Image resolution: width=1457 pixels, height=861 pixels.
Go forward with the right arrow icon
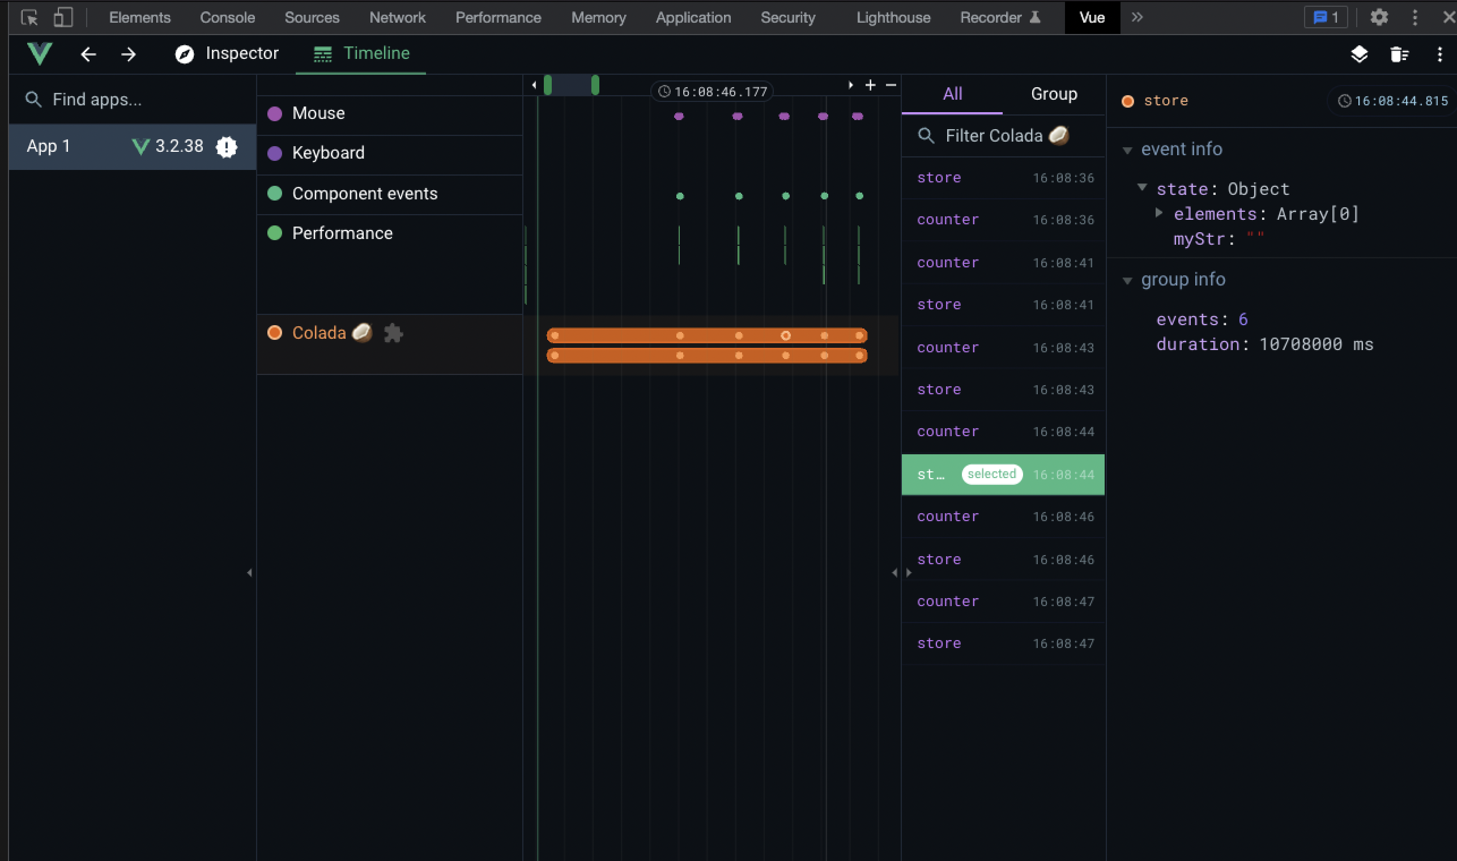coord(129,54)
